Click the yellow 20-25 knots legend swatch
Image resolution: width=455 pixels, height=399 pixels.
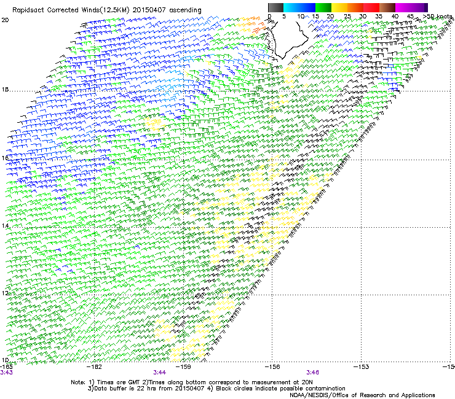pos(339,7)
